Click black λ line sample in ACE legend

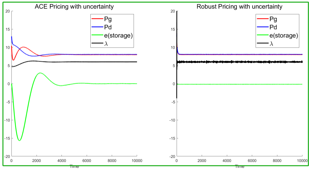coord(97,43)
